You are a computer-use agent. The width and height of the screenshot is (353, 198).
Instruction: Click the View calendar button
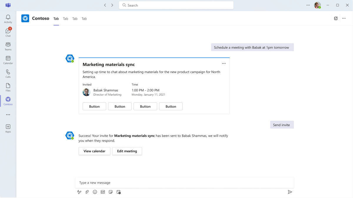[94, 151]
